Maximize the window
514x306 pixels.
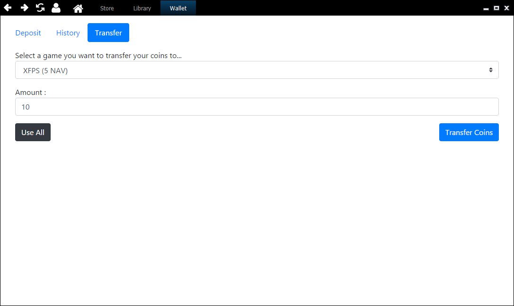(x=496, y=8)
